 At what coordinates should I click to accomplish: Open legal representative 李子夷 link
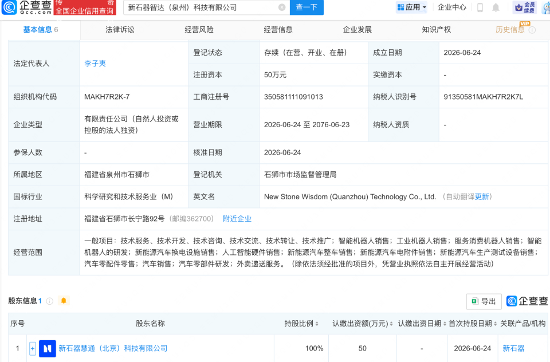[95, 64]
